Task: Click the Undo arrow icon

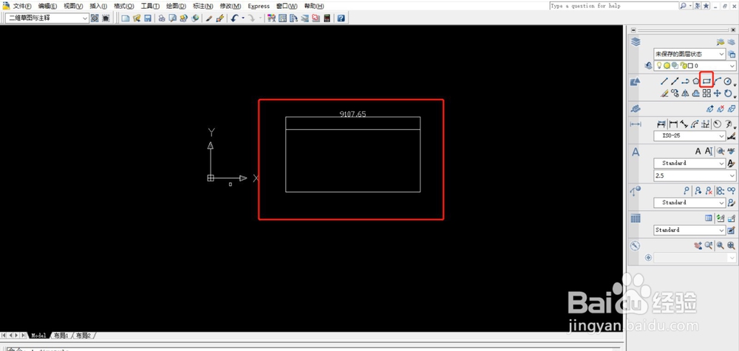Action: pyautogui.click(x=234, y=18)
